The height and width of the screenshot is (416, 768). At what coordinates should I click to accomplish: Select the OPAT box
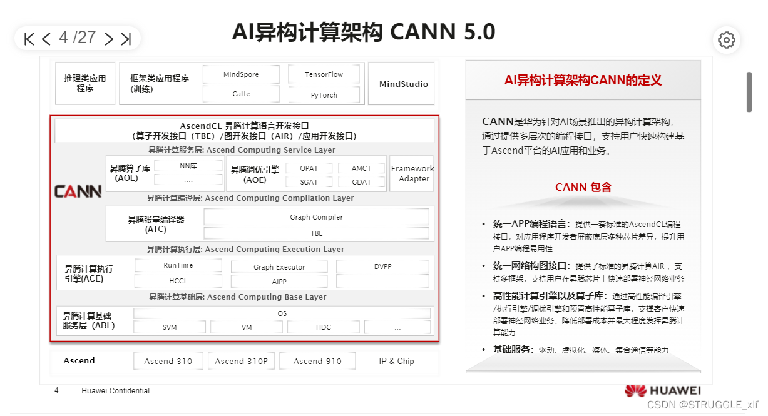[x=309, y=168]
